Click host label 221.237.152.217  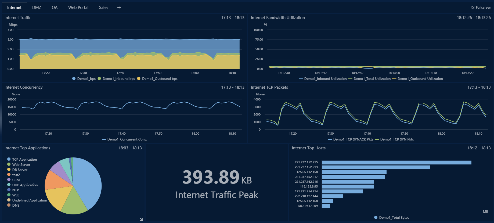(x=306, y=177)
